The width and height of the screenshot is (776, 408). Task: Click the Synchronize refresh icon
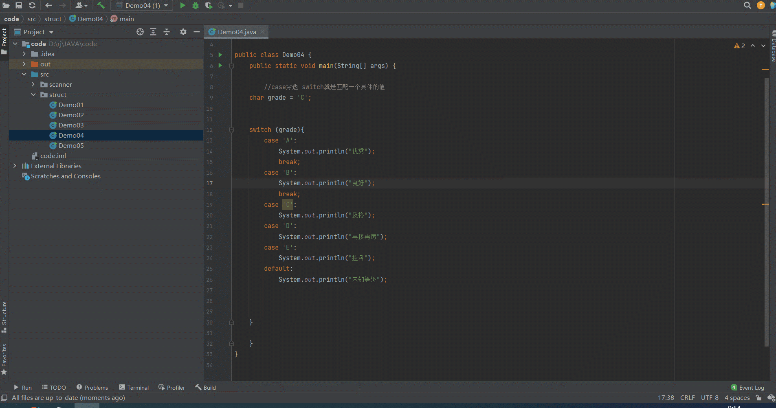click(x=32, y=5)
